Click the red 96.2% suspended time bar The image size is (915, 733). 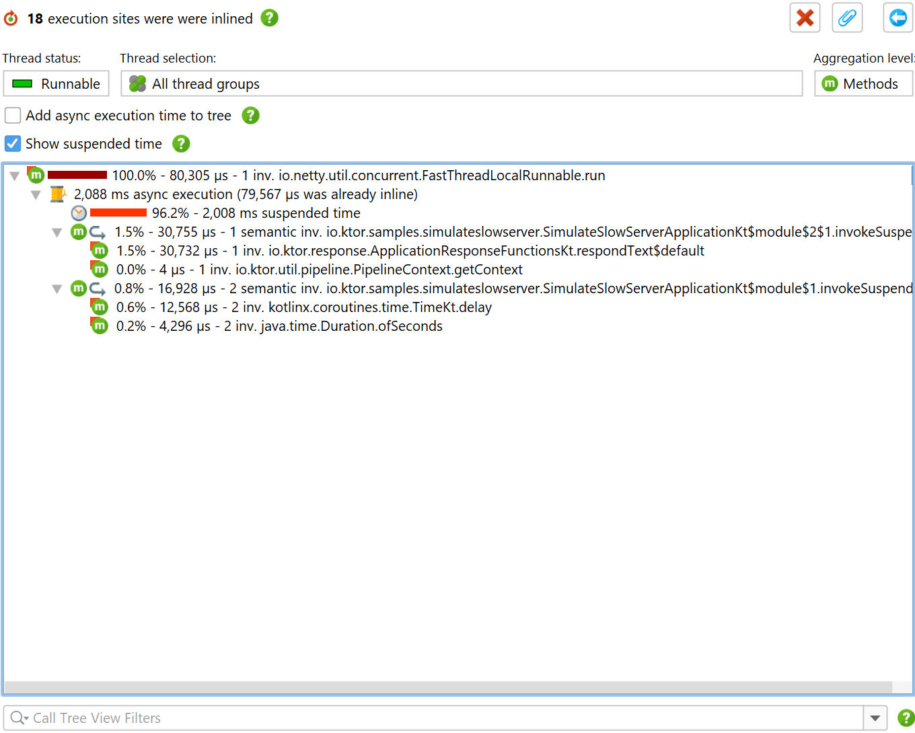click(118, 213)
